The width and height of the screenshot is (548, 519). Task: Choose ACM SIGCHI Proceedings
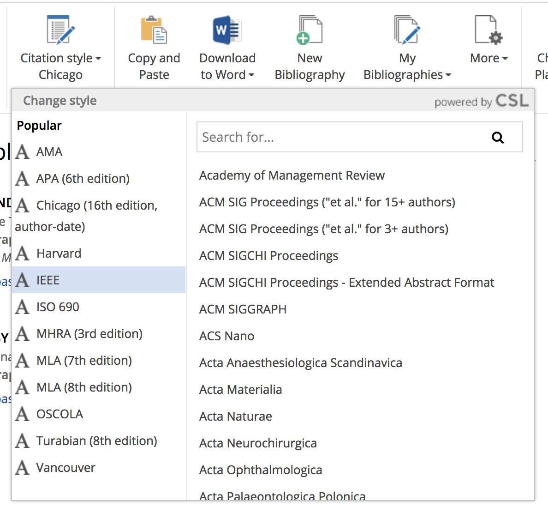268,256
